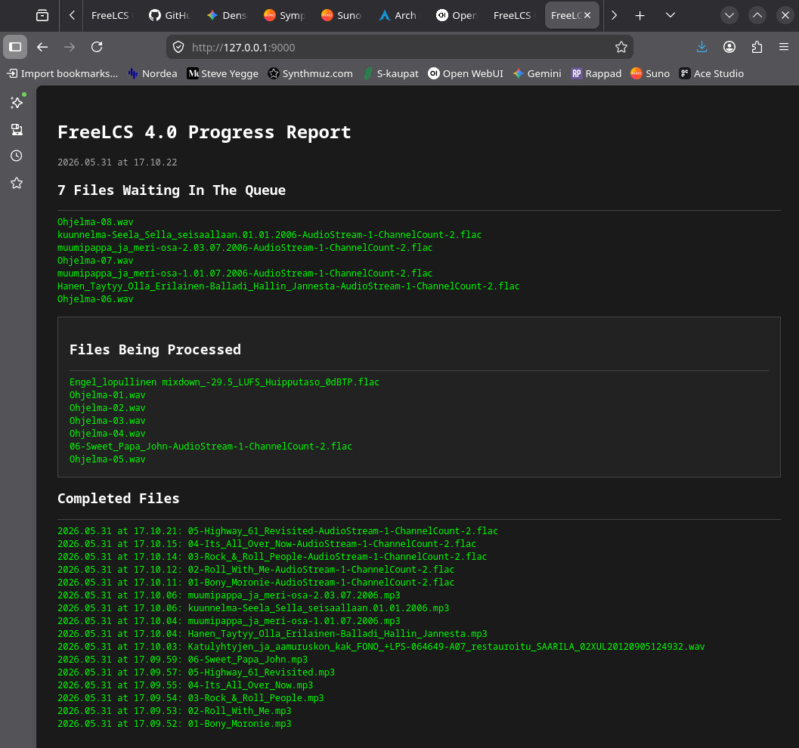This screenshot has height=748, width=799.
Task: Click queued file kuunnelma-Seela_Sella_seisaallaan flac
Action: pos(270,235)
